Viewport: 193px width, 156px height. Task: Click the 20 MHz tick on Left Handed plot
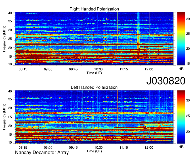click(10, 126)
